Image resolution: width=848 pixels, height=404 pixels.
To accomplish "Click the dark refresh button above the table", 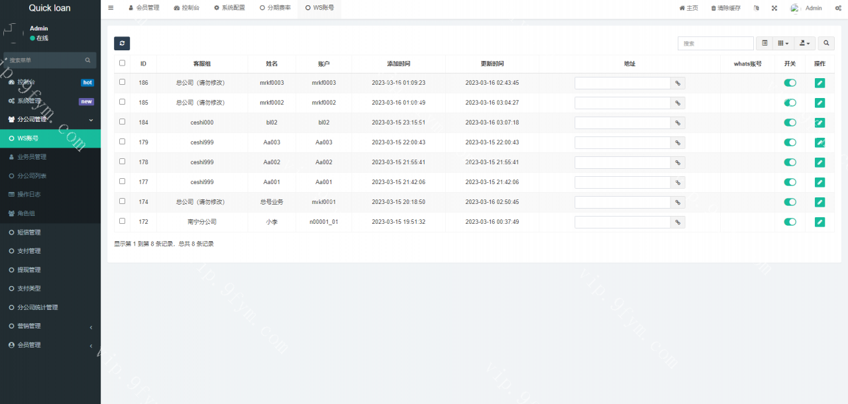I will (122, 44).
